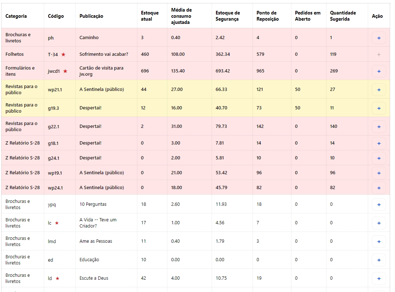The width and height of the screenshot is (395, 292).
Task: Click the plus icon for g19.3 Despertai!
Action: pos(379,108)
